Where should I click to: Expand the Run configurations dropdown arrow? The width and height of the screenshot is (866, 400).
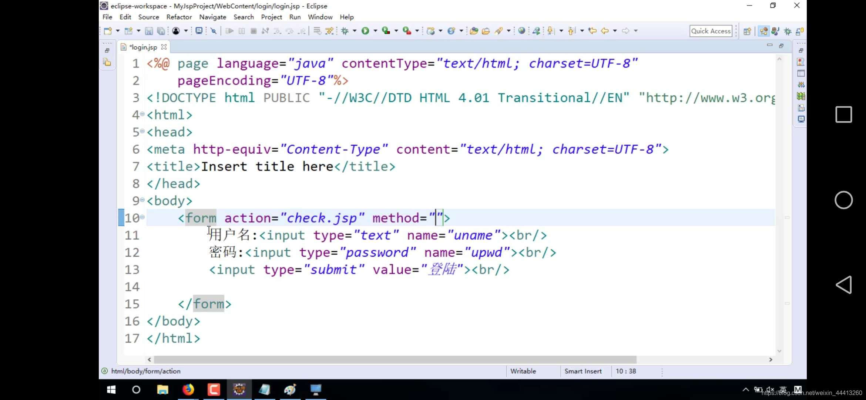(375, 31)
